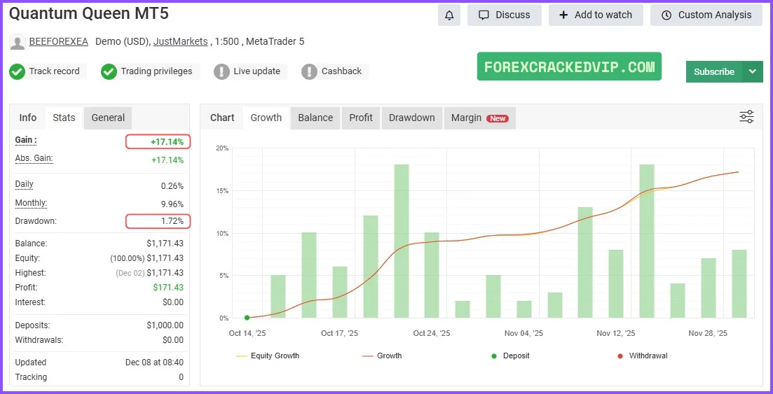
Task: Open the JustMarkets broker link
Action: [x=180, y=41]
